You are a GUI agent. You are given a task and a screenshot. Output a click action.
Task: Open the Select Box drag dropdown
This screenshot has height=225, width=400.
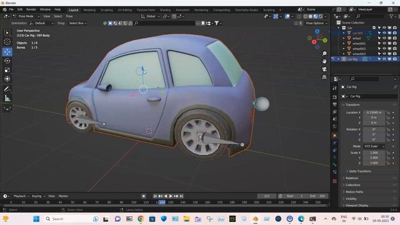pyautogui.click(x=77, y=23)
